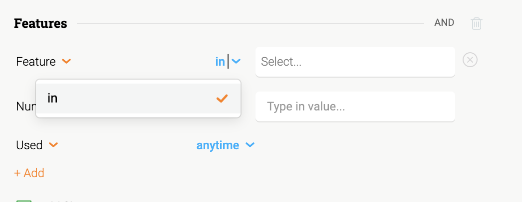The width and height of the screenshot is (522, 202).
Task: Open the anytime blue chevron
Action: coord(250,145)
